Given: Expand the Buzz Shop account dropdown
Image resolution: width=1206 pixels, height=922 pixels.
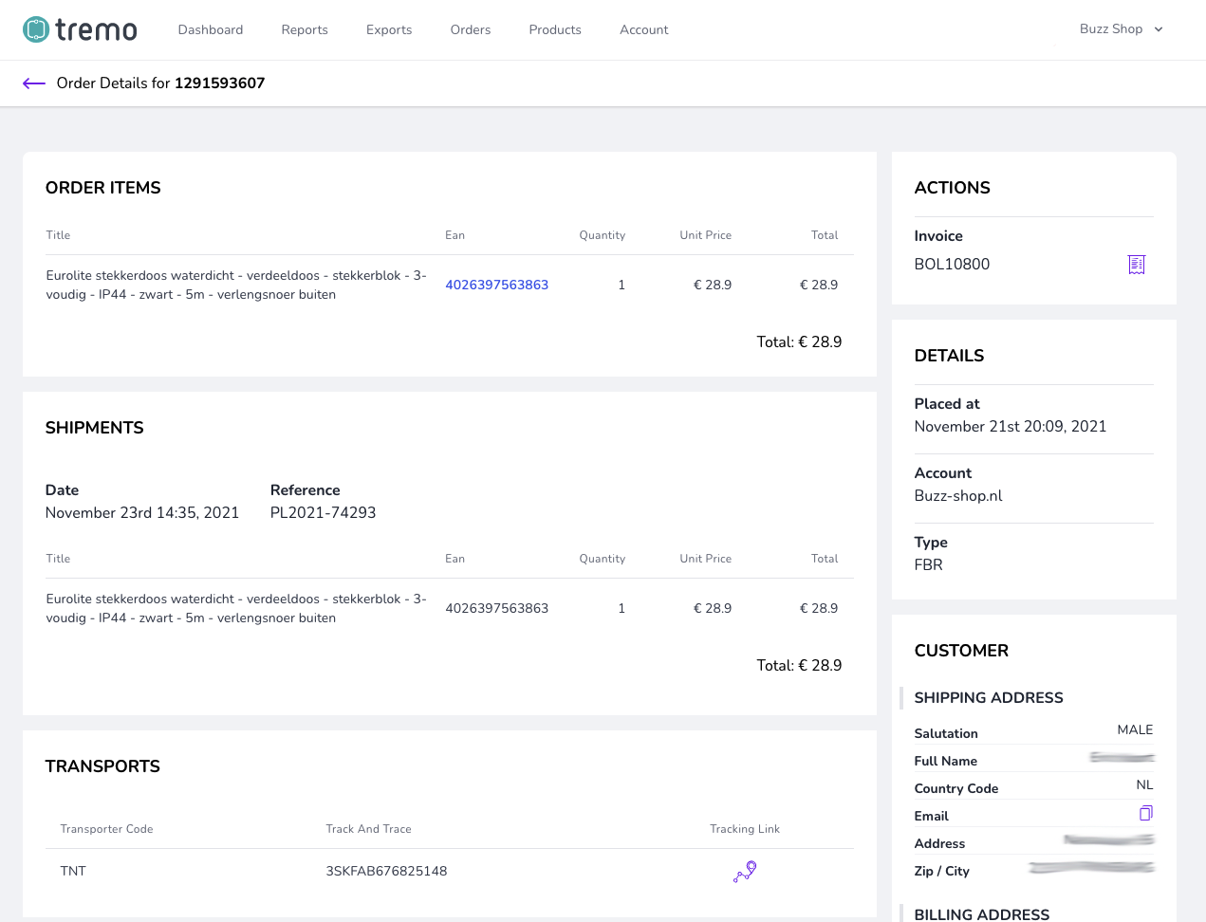Looking at the screenshot, I should (x=1121, y=29).
